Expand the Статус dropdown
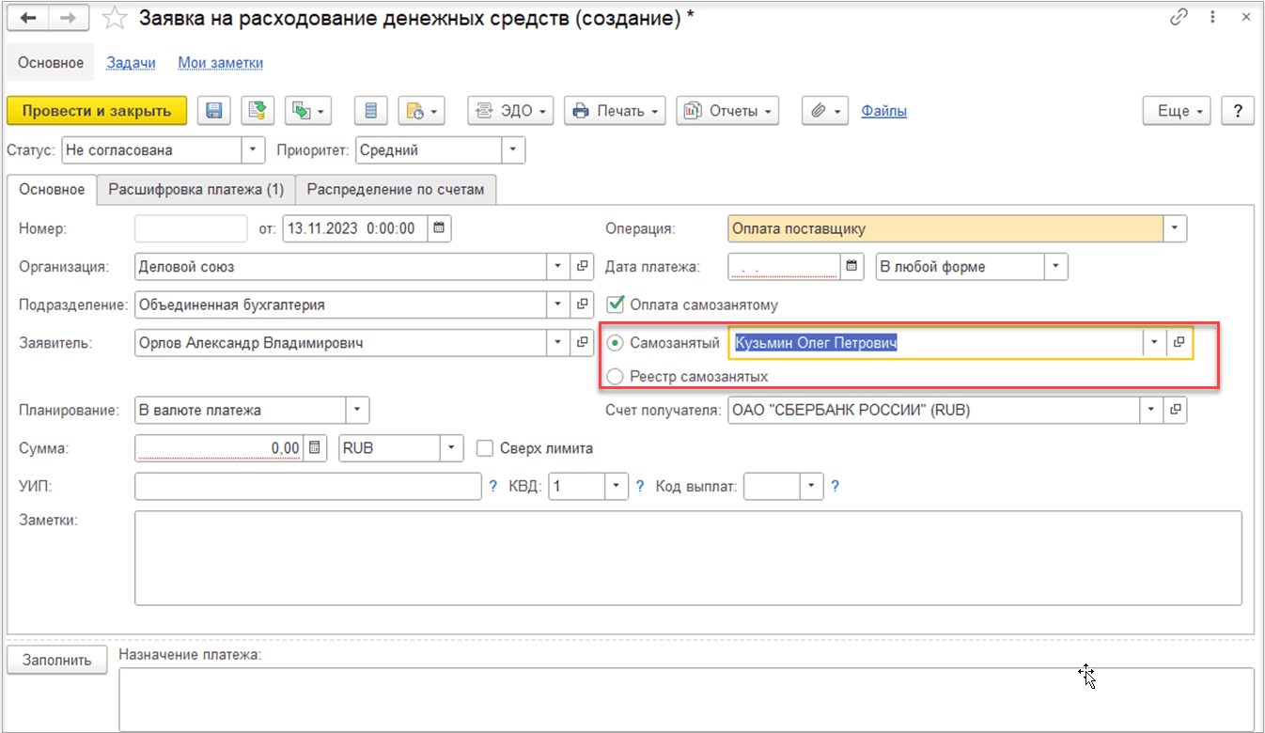This screenshot has width=1265, height=733. pyautogui.click(x=254, y=150)
